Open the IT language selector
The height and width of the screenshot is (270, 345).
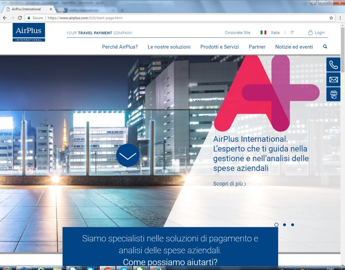click(x=292, y=33)
